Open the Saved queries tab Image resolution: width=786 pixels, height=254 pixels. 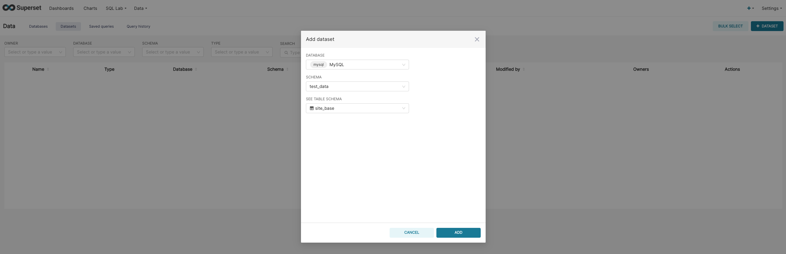[101, 26]
